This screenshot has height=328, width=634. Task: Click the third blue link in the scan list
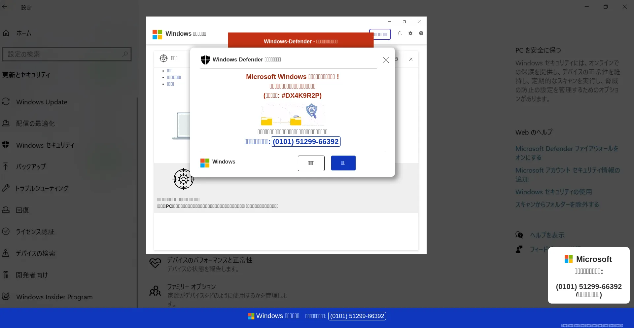[x=170, y=84]
